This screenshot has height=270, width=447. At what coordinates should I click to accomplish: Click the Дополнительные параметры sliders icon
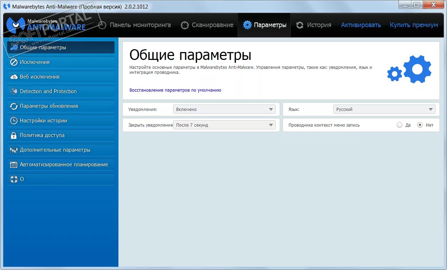[x=14, y=150]
